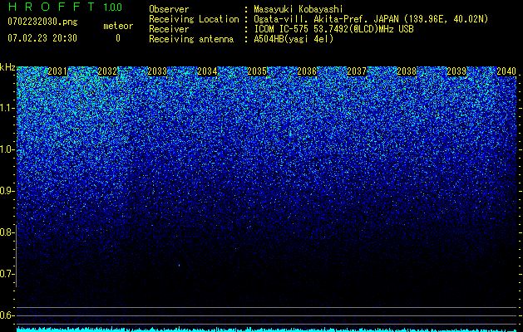
Task: Click the Receiving Location label
Action: point(194,19)
